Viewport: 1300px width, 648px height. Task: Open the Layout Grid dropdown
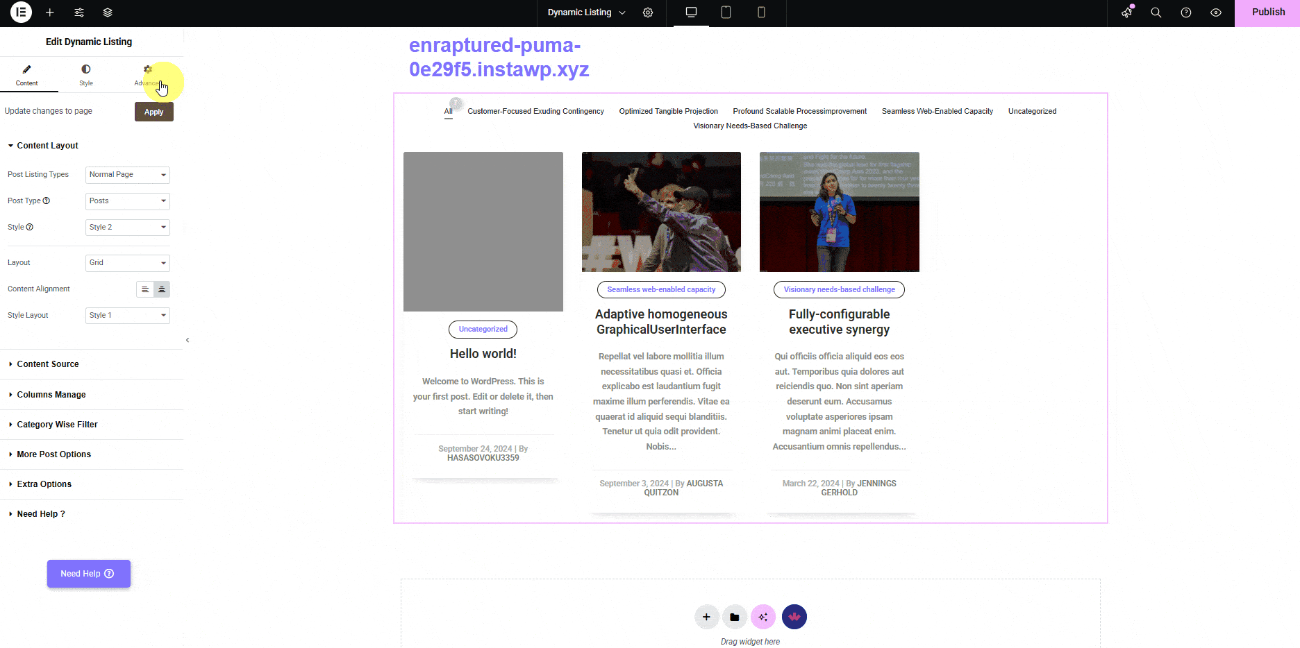[128, 263]
